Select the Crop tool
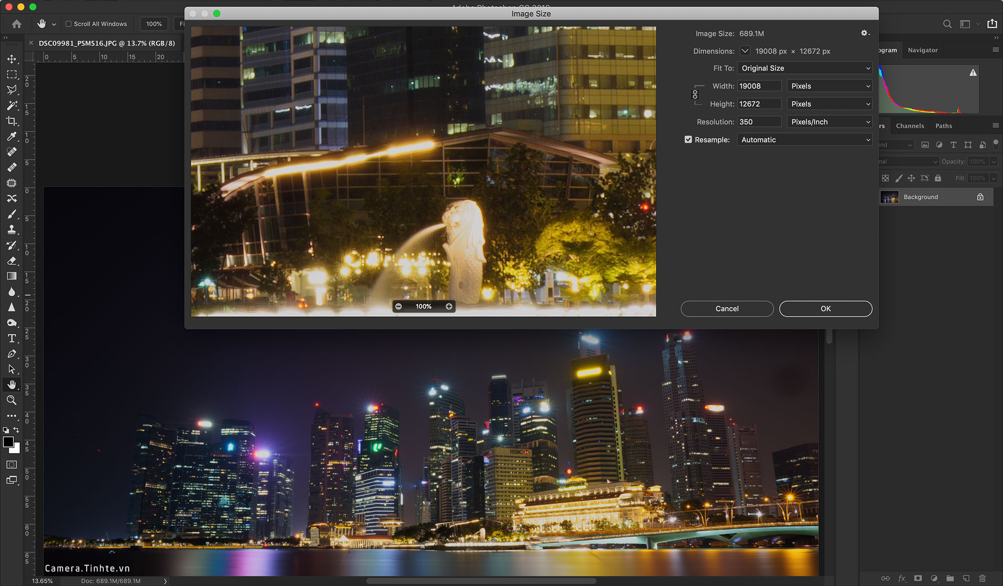The width and height of the screenshot is (1003, 586). coord(12,121)
